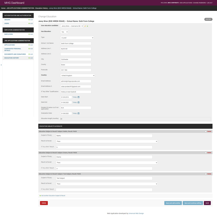Open Groups in the sidebar
This screenshot has width=217, height=217.
click(7, 20)
